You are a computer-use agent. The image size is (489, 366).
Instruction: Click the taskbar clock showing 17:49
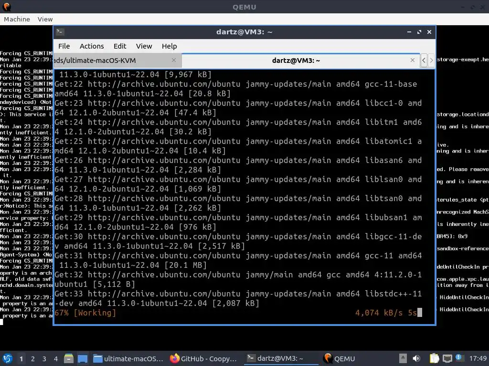point(478,358)
